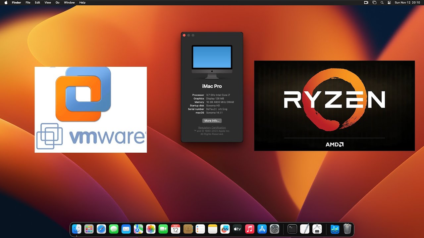The height and width of the screenshot is (238, 424).
Task: Click the More Info... button
Action: [x=212, y=121]
